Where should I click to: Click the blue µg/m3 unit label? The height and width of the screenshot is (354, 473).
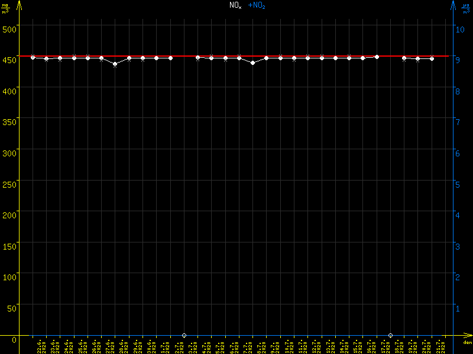(x=466, y=8)
